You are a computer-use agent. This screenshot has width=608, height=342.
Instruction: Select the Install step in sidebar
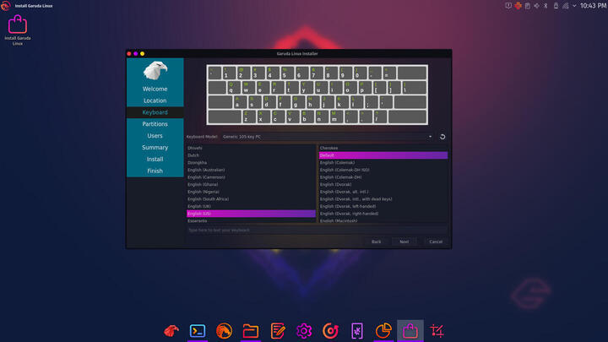pos(155,159)
